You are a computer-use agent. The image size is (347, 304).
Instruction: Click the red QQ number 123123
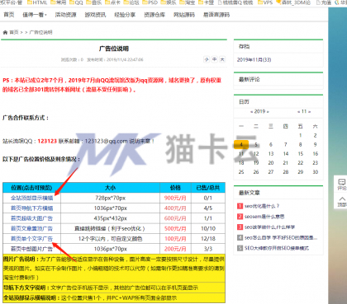coord(47,141)
